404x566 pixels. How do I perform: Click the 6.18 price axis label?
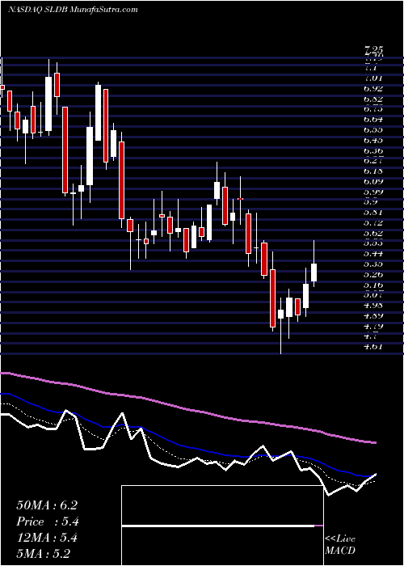(x=373, y=171)
